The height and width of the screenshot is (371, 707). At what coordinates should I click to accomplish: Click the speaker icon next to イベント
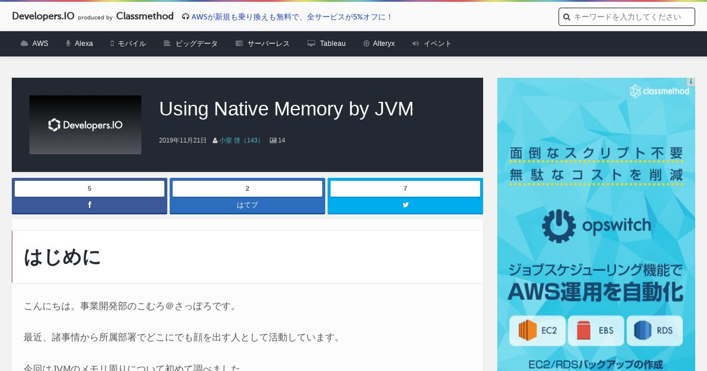(415, 44)
